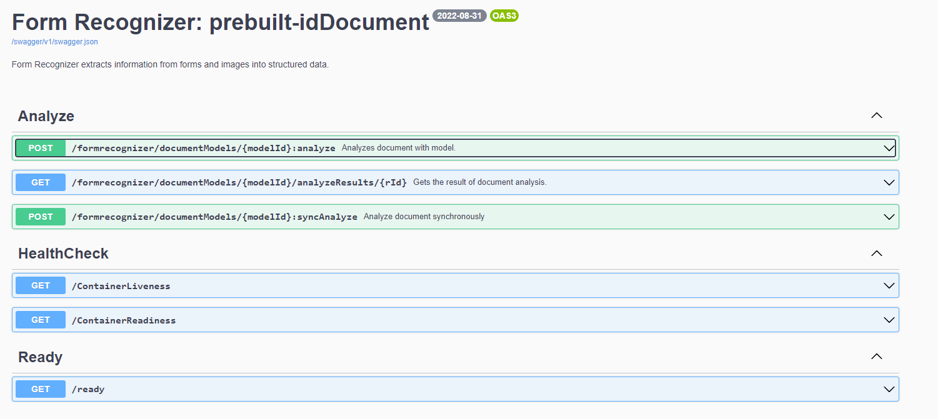Screen dimensions: 938x419
Task: Click the GET badge on analyzeResults endpoint
Action: 40,182
